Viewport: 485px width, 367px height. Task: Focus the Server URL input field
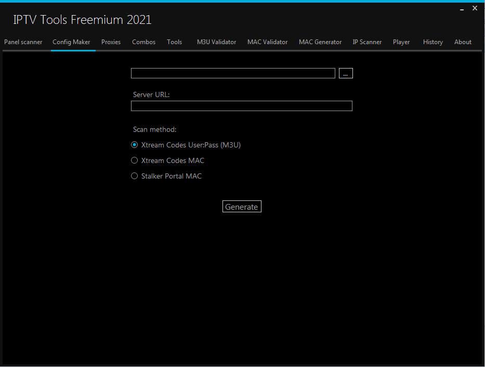coord(242,106)
